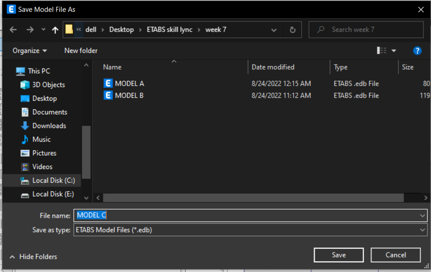Close the Save Model File As dialog
Viewport: 431px width, 272px height.
(x=421, y=10)
